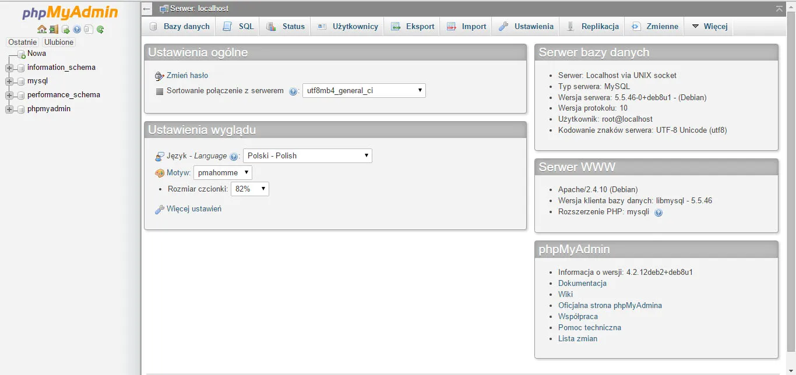Click the Status tab chart icon
This screenshot has width=796, height=375.
point(271,26)
